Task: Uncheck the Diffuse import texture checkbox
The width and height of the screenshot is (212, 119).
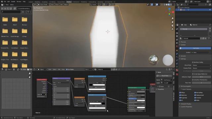Action: coord(180,93)
